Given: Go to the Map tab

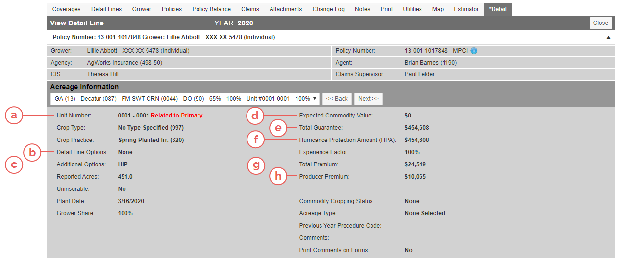Looking at the screenshot, I should [x=438, y=9].
